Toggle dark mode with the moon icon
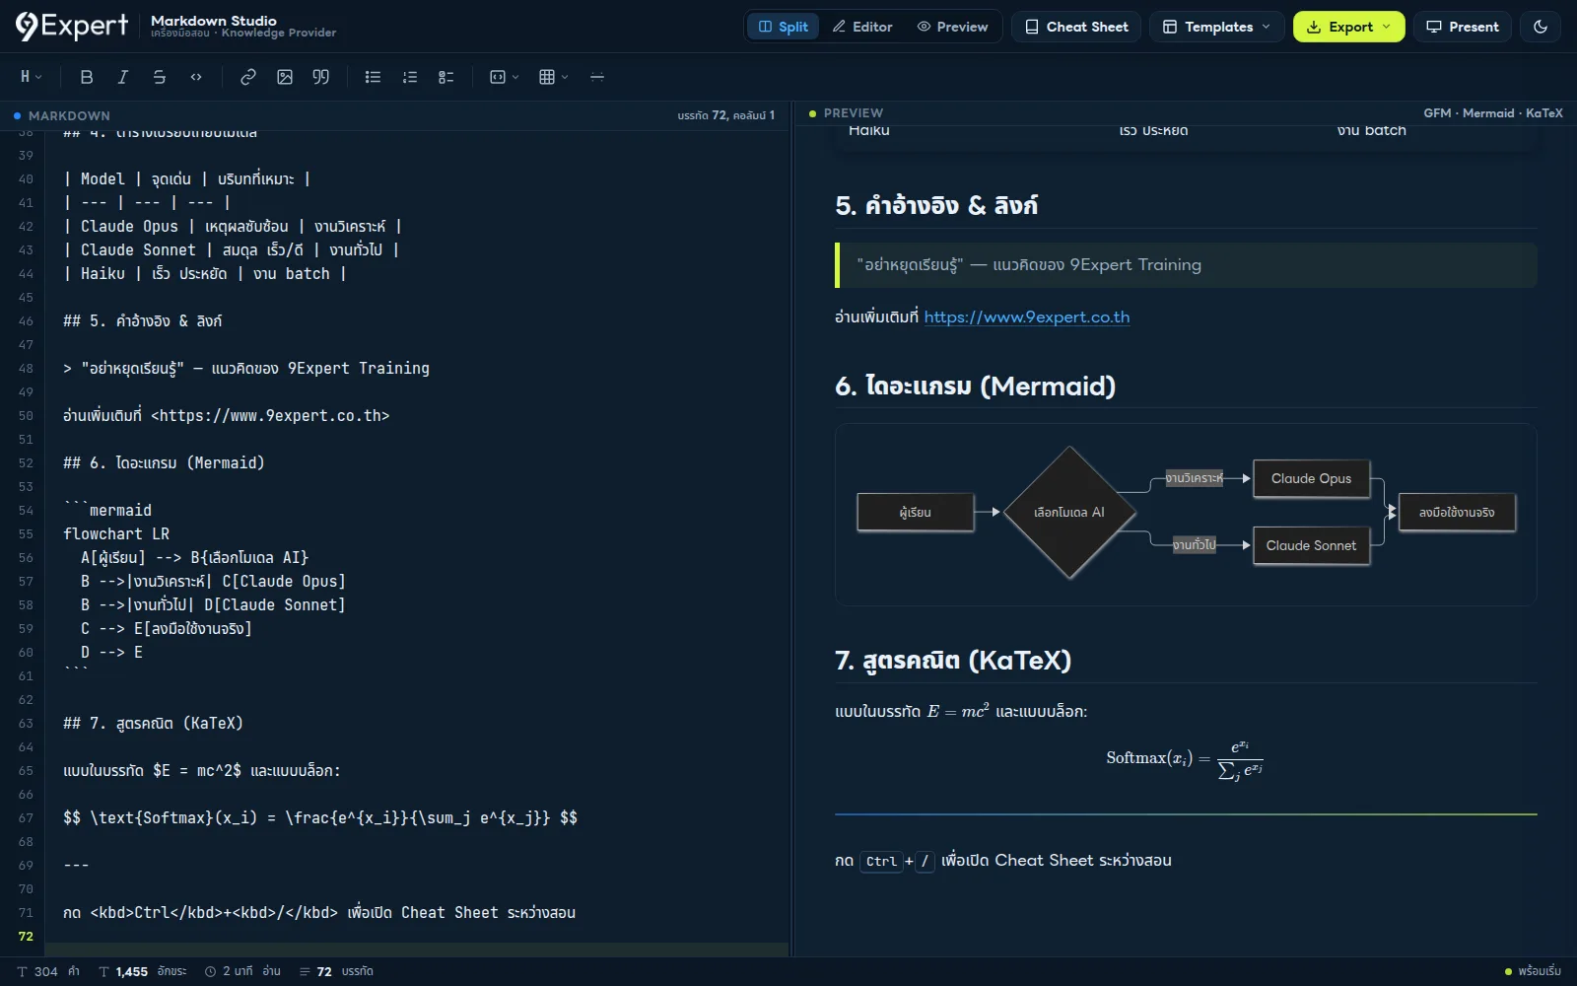This screenshot has width=1577, height=986. tap(1541, 27)
